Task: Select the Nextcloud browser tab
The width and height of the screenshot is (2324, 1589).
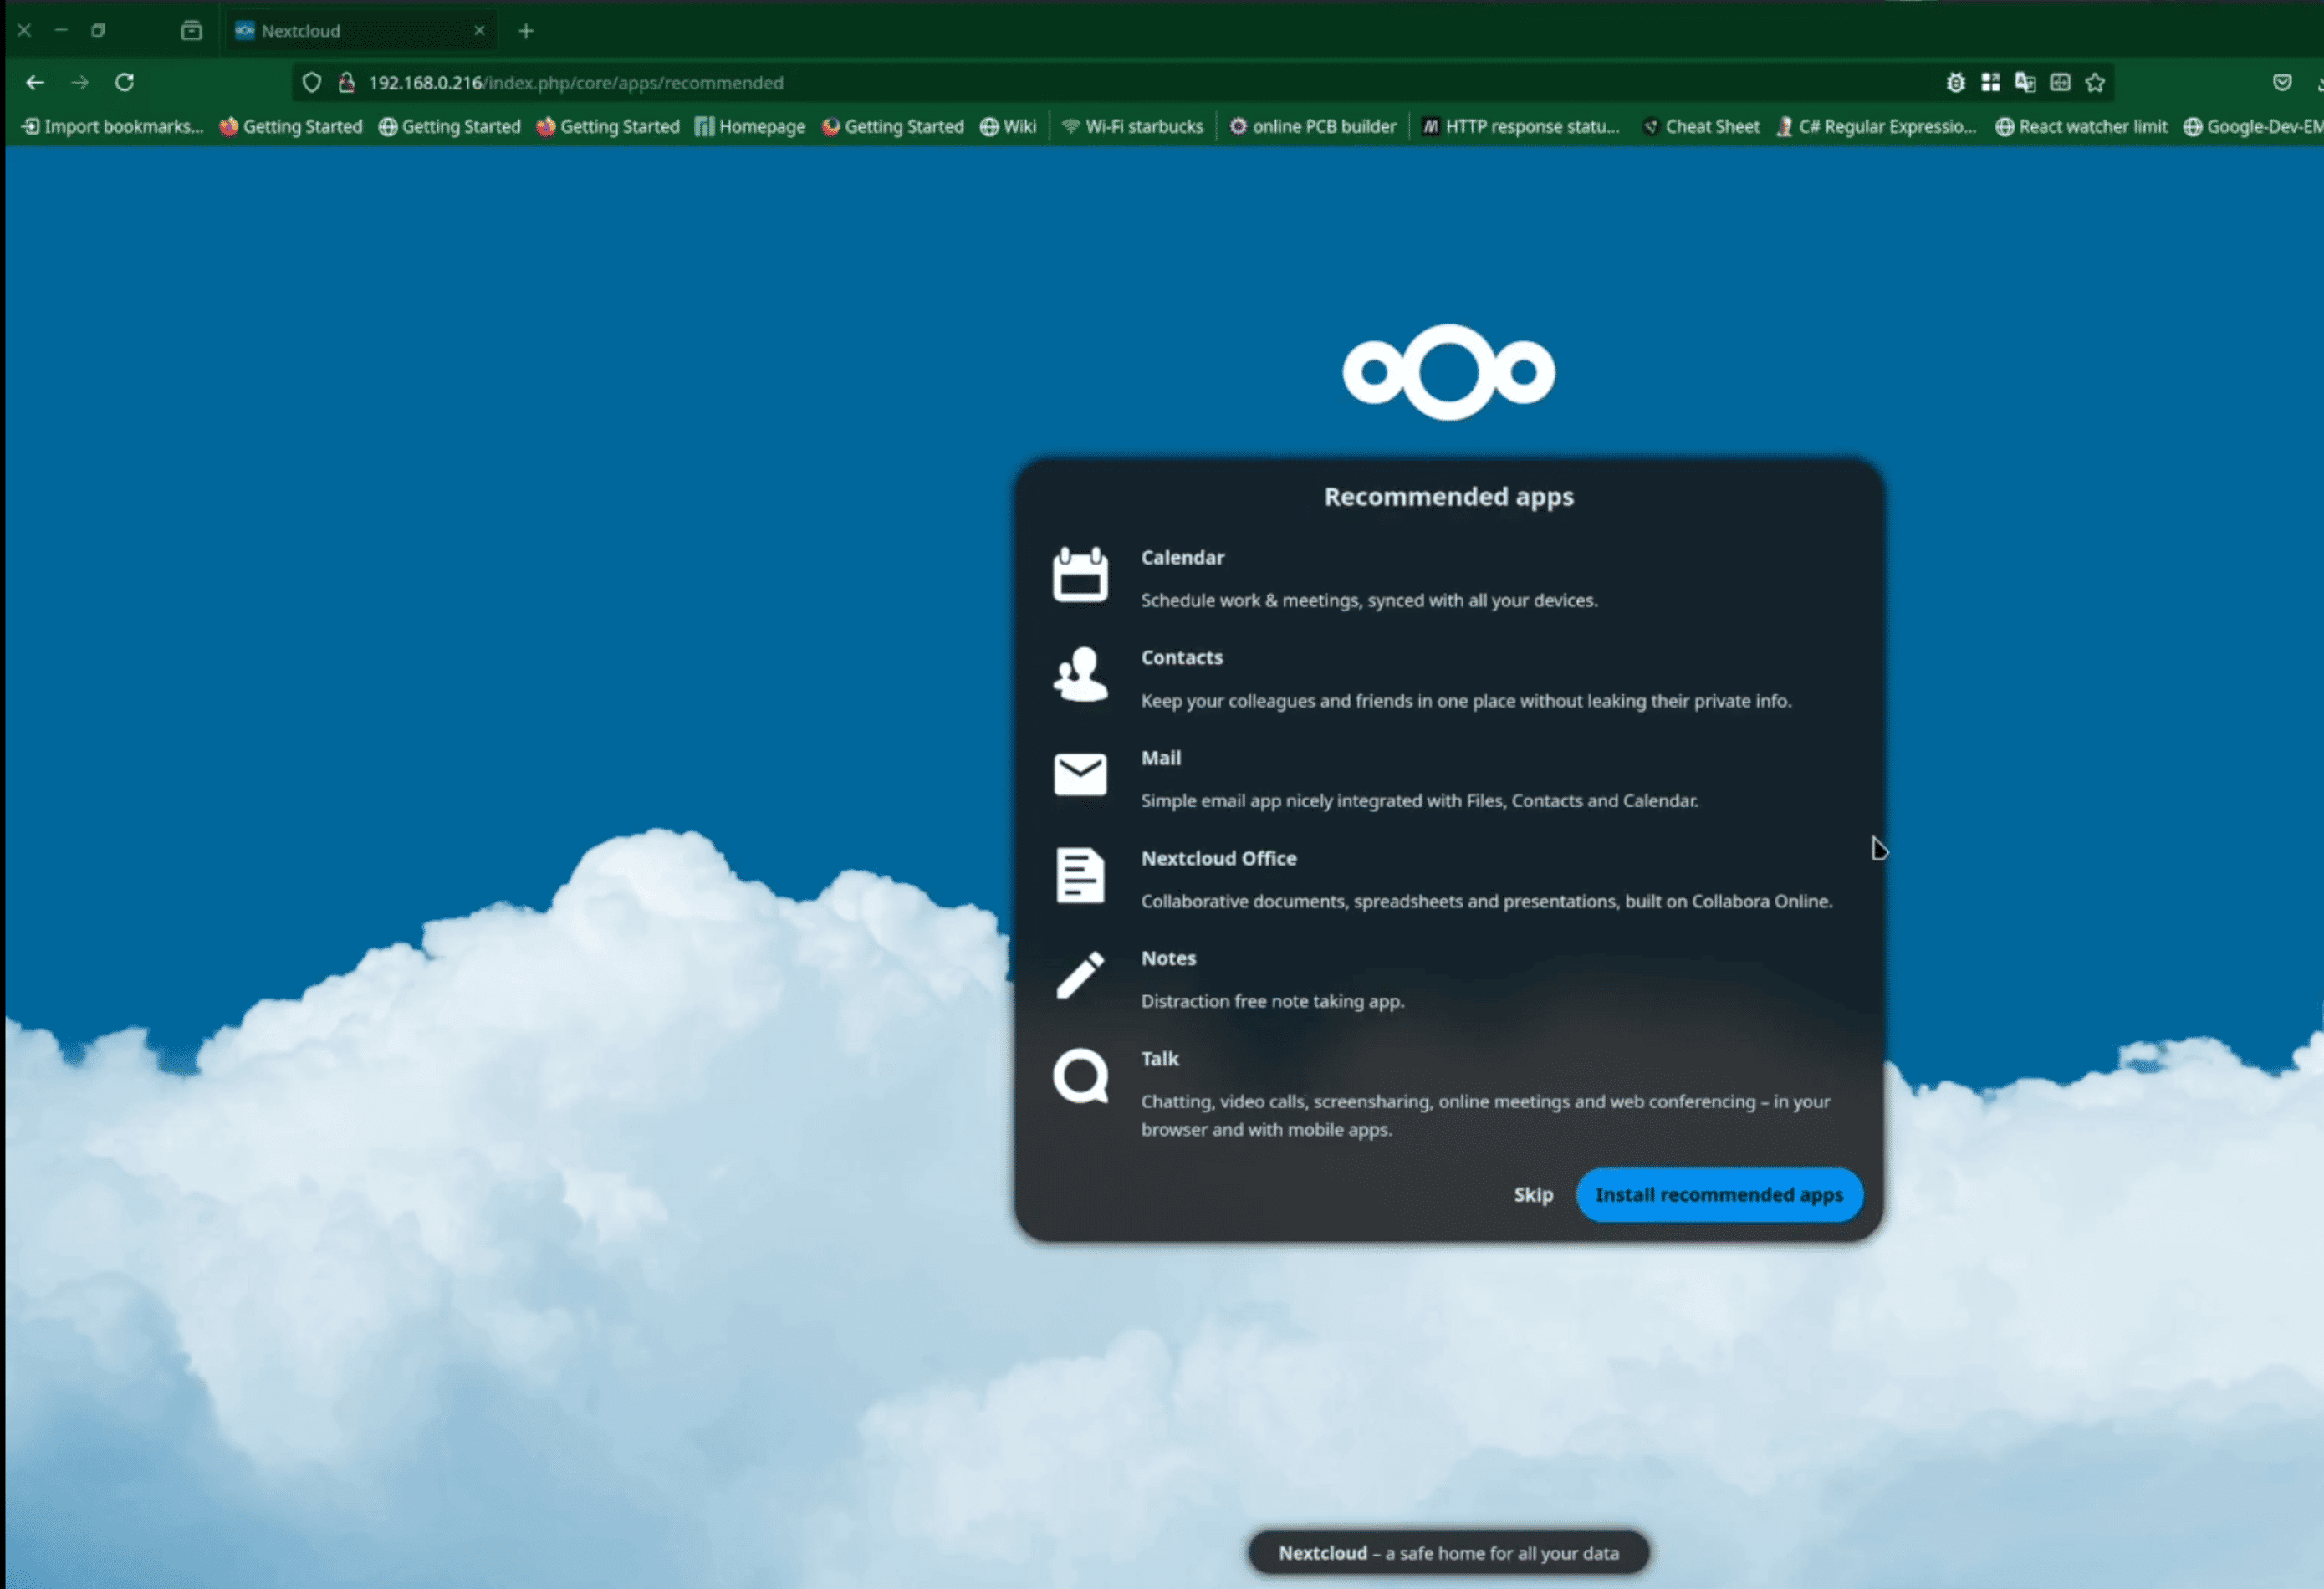Action: click(360, 31)
